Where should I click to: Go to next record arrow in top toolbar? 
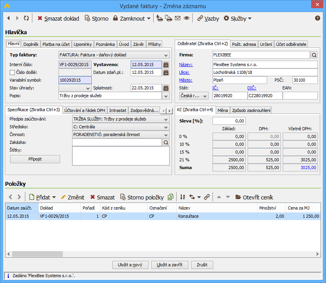point(17,18)
